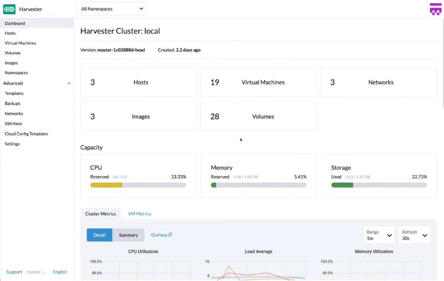Screen dimensions: 444x281
Task: Click the Memory reserved progress bar
Action: pos(259,185)
